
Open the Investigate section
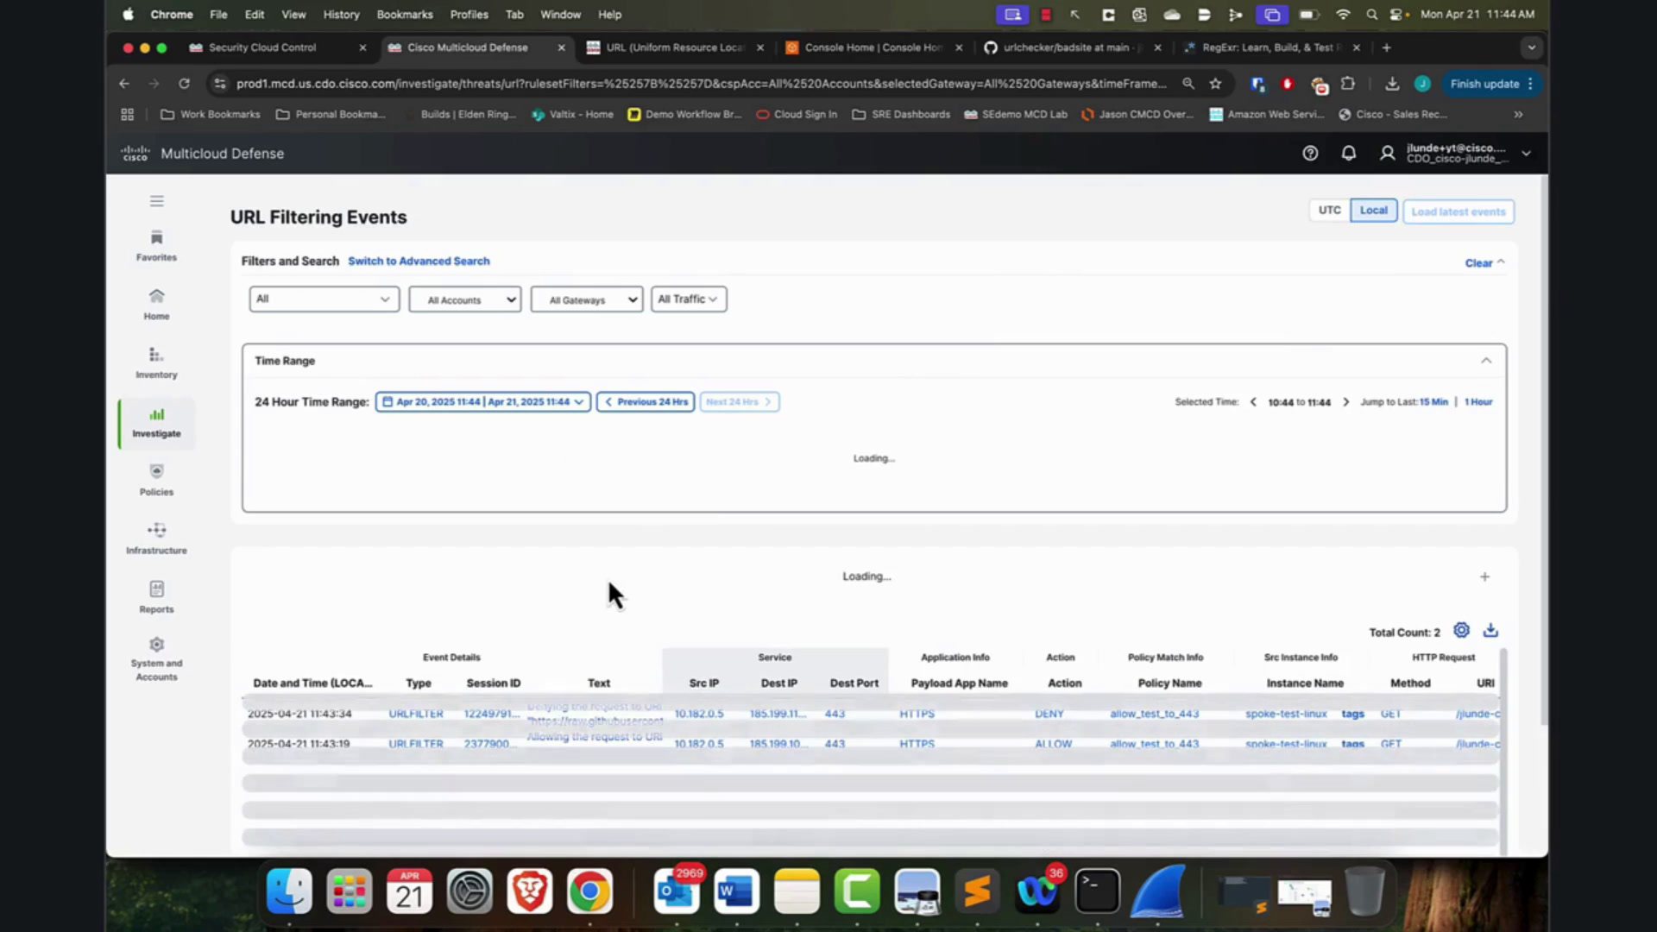[156, 423]
